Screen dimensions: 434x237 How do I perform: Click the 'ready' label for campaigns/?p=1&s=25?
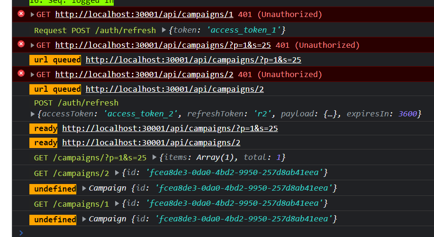(44, 129)
